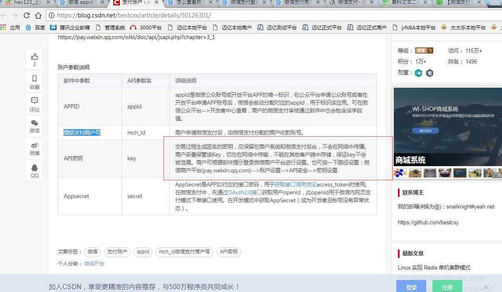The width and height of the screenshot is (502, 292).
Task: Open the 迈亿正式商户 bookmark
Action: click(x=367, y=27)
